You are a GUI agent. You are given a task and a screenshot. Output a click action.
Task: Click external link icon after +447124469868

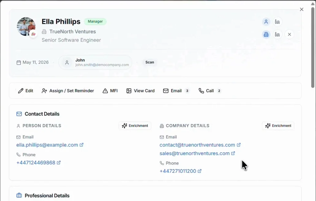59,162
